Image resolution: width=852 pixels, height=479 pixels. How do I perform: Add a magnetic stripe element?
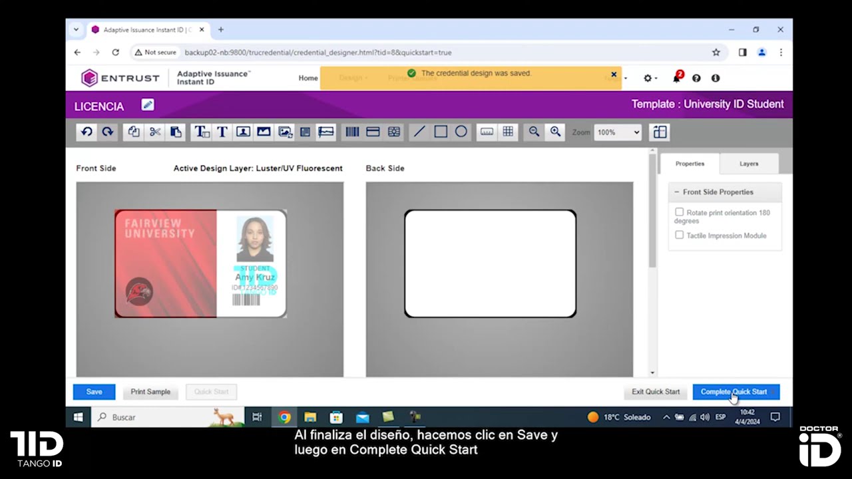click(373, 132)
